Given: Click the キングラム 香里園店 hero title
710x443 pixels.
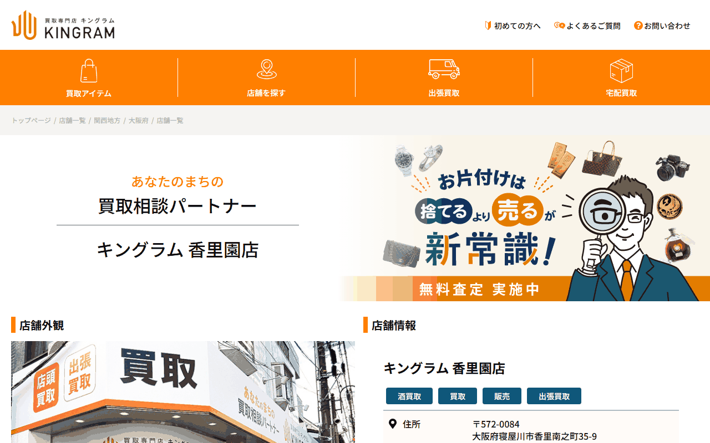Looking at the screenshot, I should point(177,250).
